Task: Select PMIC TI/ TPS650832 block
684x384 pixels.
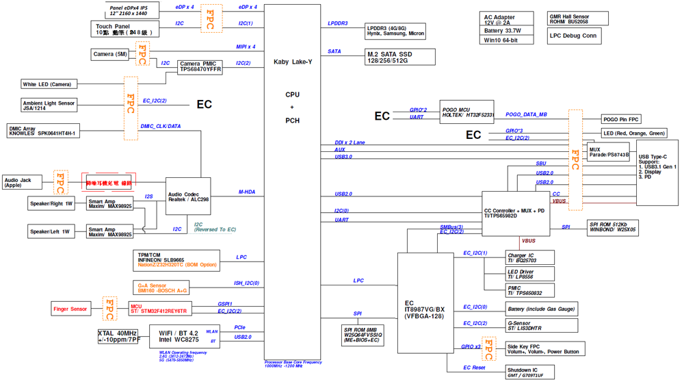Action: [529, 291]
